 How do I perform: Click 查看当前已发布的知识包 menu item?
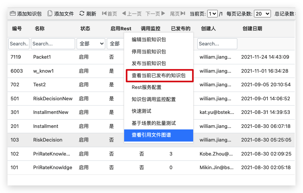159,75
